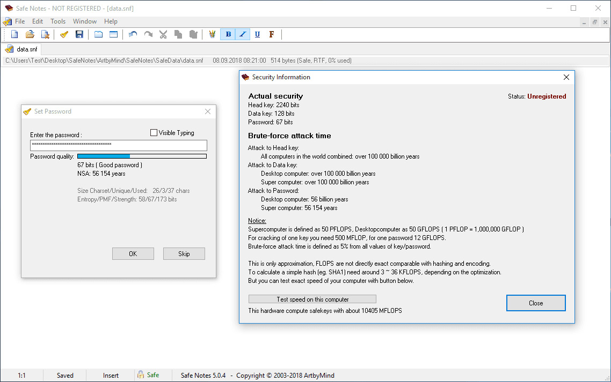Click the Safe Notes icon left of the File menu
Viewport: 611px width, 382px height.
(7, 21)
